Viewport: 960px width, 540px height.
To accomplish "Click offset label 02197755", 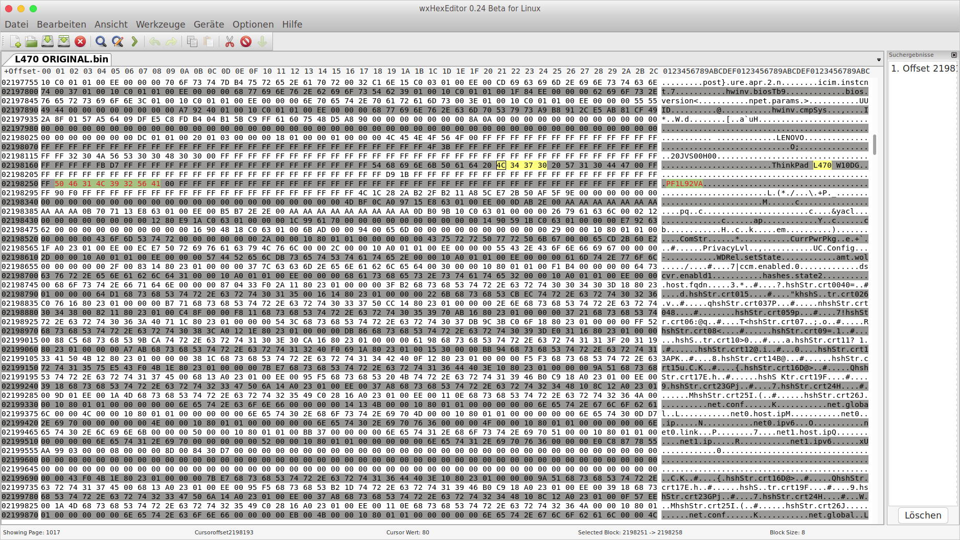I will (x=20, y=82).
